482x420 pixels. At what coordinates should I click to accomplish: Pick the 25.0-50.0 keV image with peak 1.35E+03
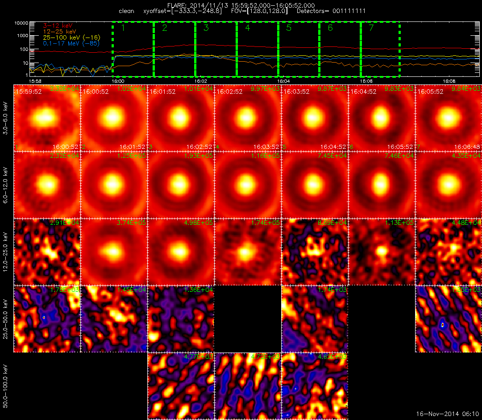tap(449, 319)
